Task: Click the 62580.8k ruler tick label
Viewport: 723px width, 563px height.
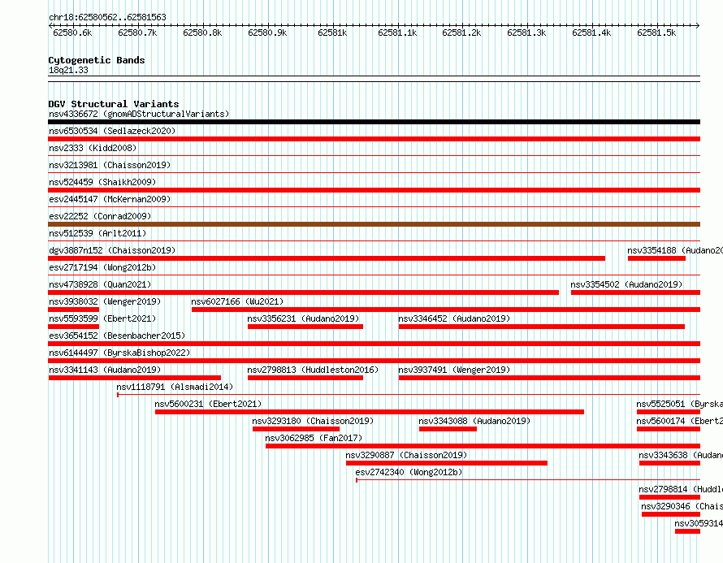Action: tap(202, 32)
